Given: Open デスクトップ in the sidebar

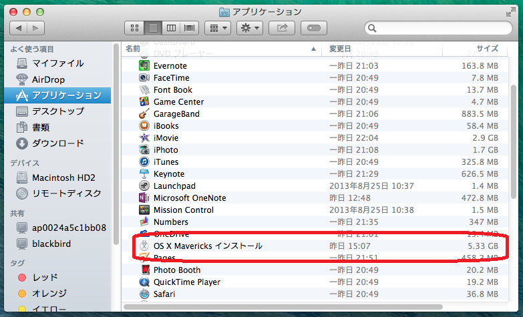Looking at the screenshot, I should [x=58, y=111].
